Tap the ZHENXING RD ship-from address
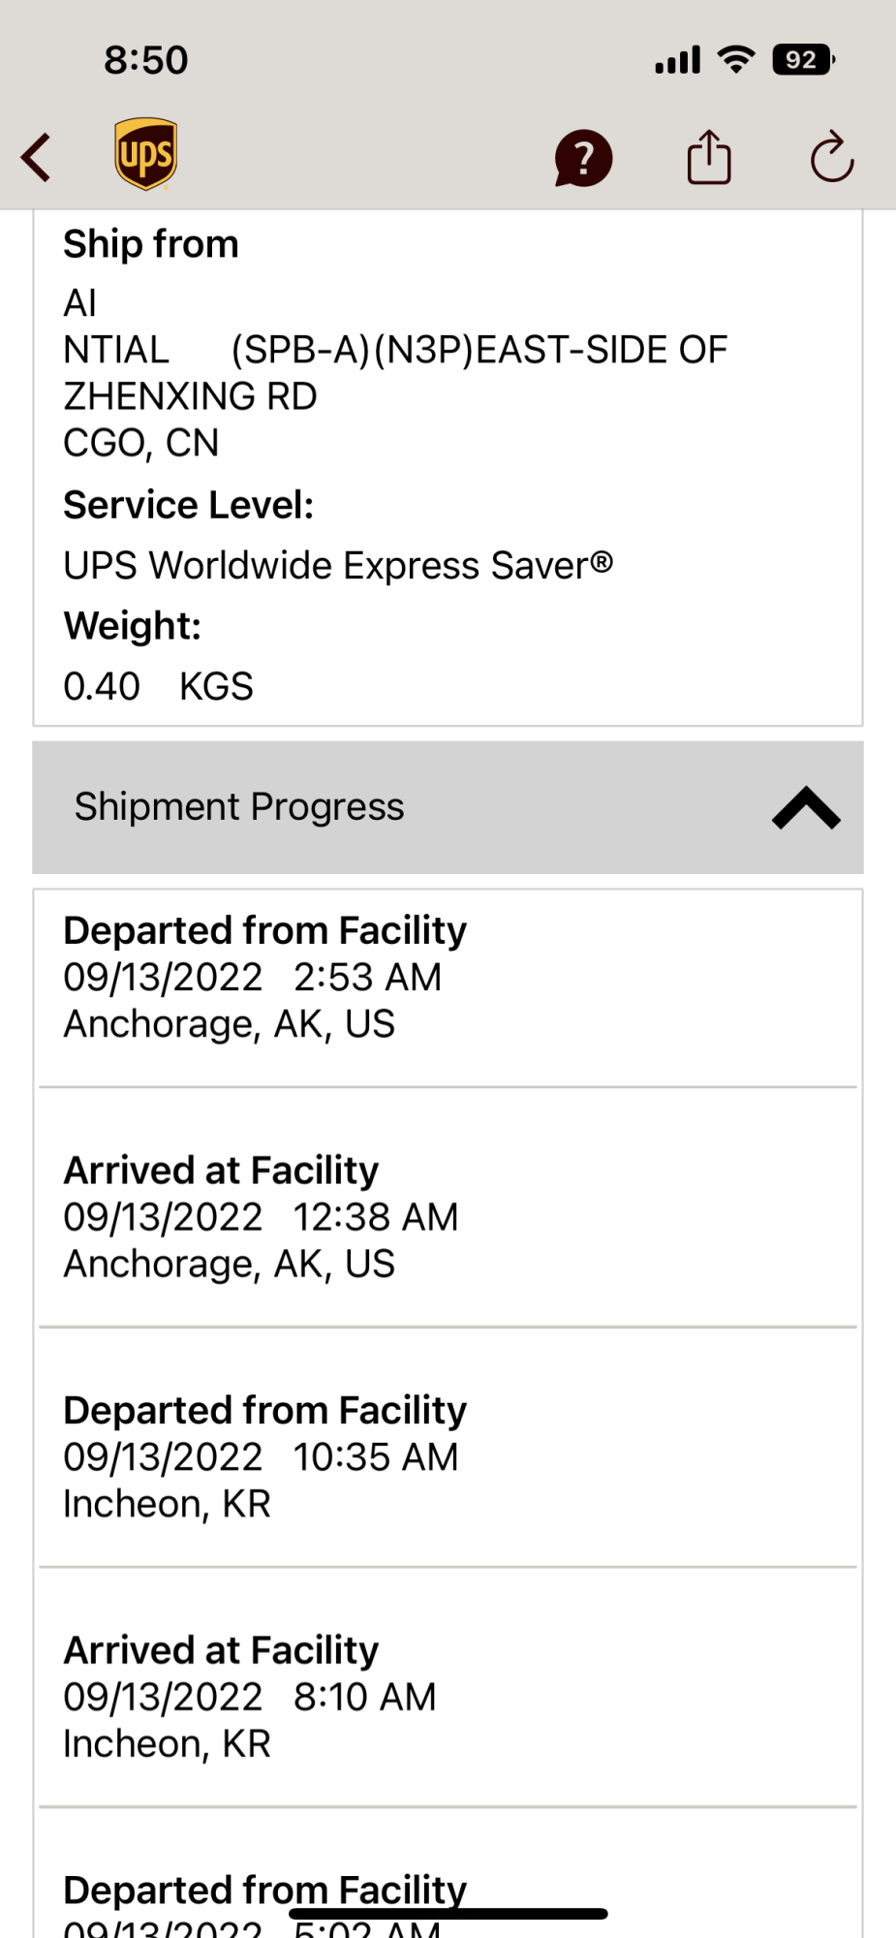 [x=191, y=396]
